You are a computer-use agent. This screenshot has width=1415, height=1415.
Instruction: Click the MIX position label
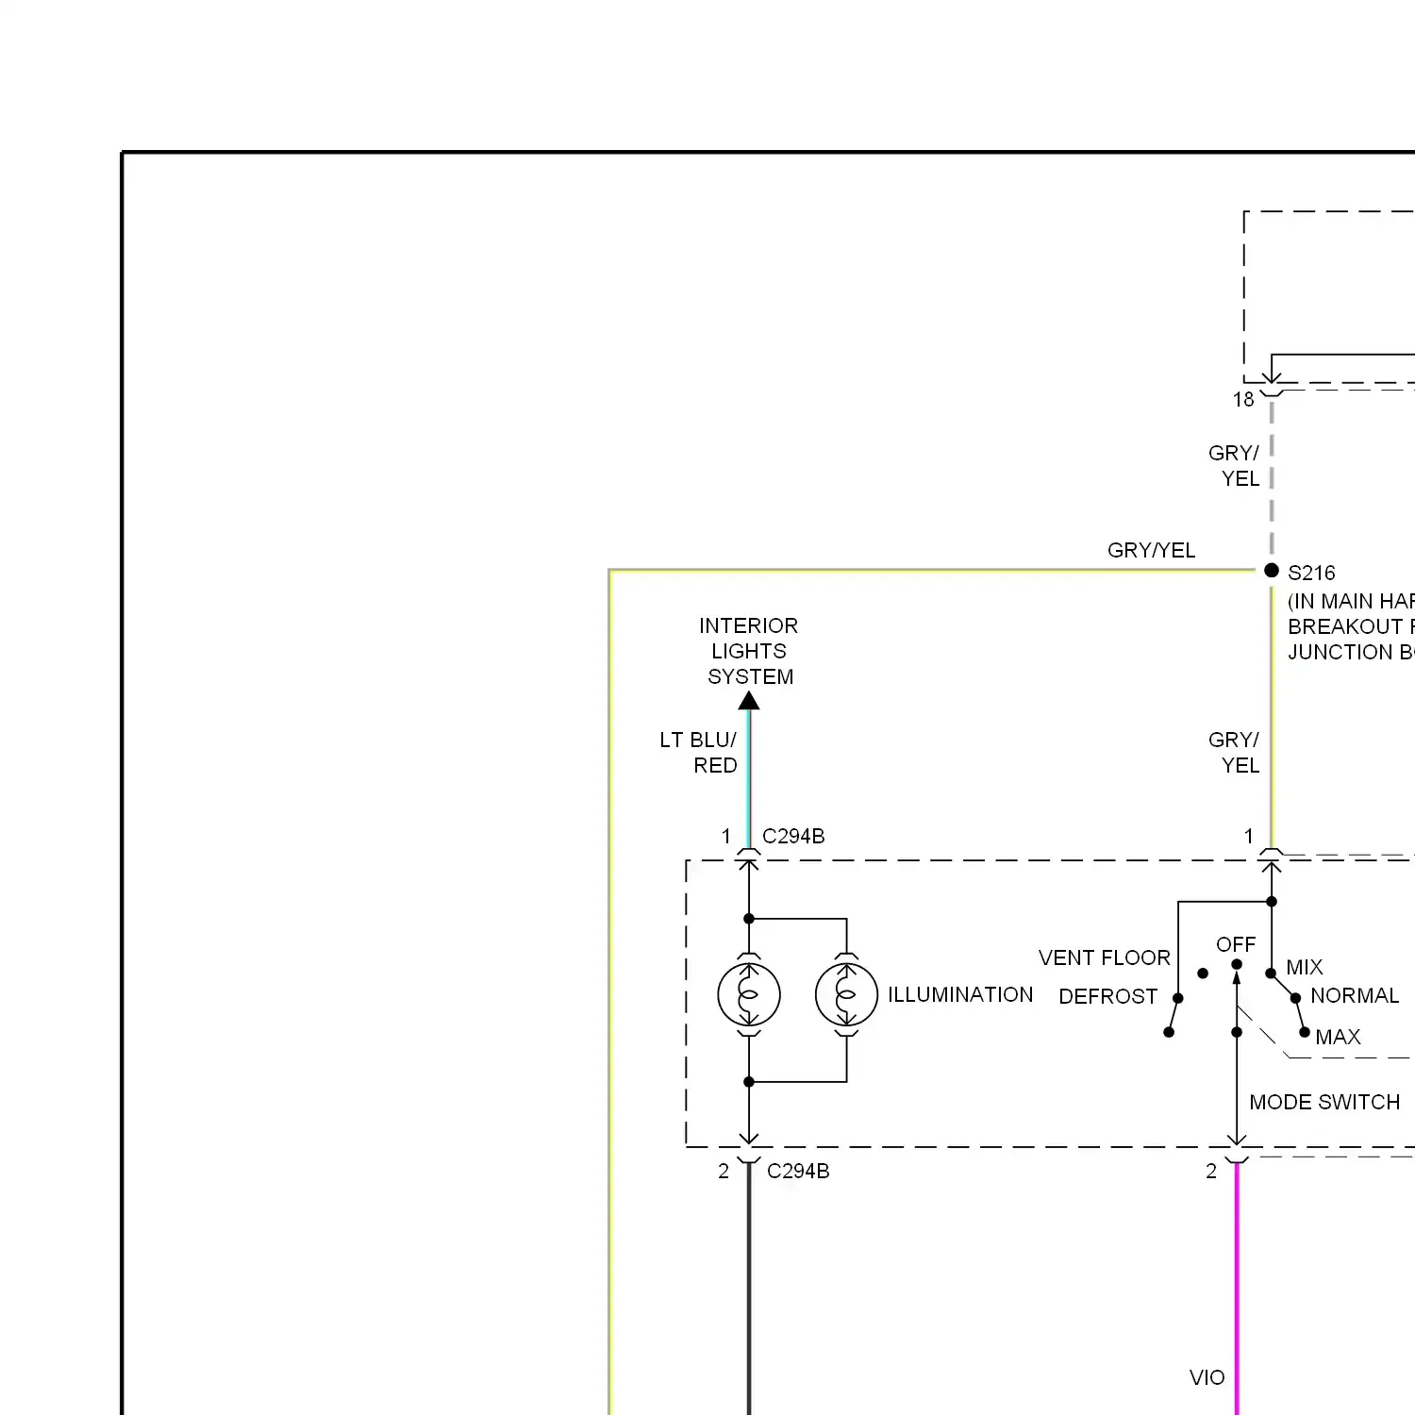pyautogui.click(x=1305, y=967)
